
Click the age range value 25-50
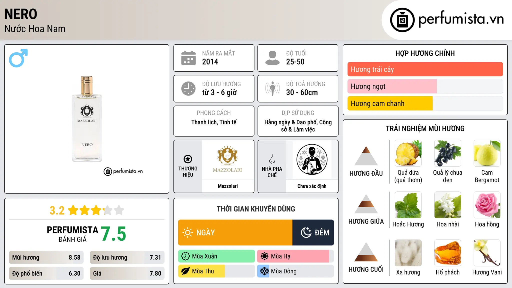[x=295, y=62]
